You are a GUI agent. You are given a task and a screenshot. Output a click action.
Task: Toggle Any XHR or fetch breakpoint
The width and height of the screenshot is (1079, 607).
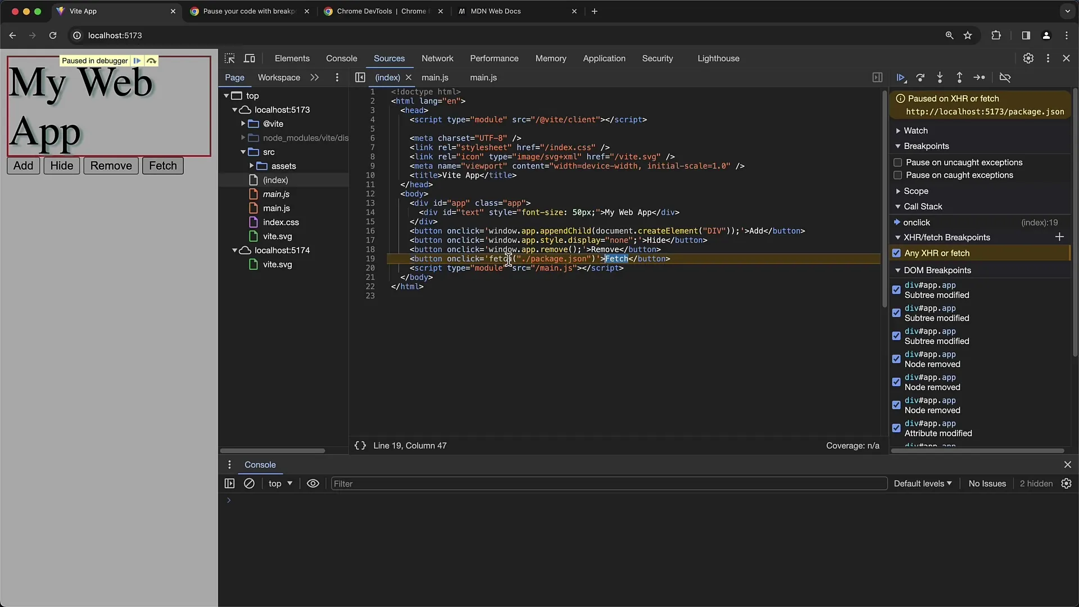(897, 253)
